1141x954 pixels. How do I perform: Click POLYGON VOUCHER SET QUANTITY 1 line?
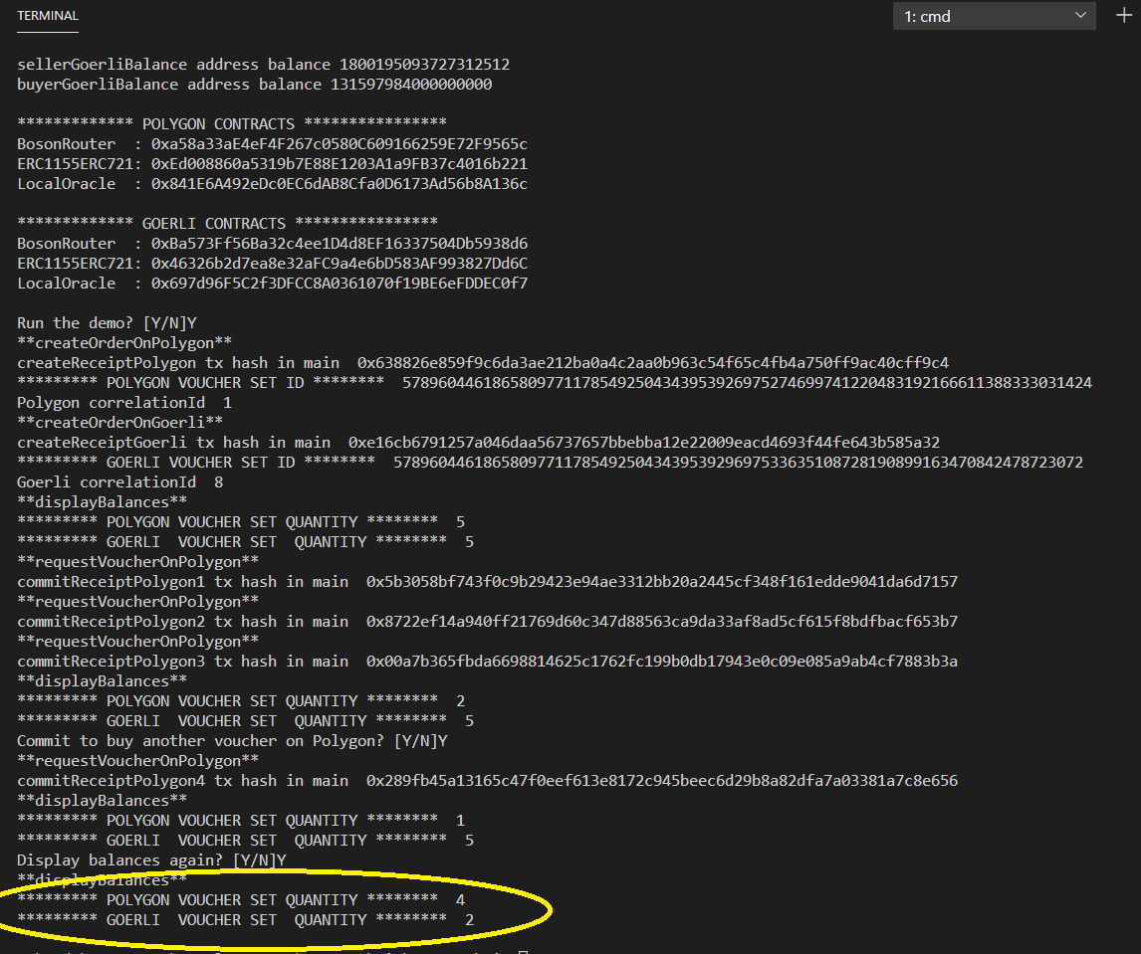(x=241, y=821)
